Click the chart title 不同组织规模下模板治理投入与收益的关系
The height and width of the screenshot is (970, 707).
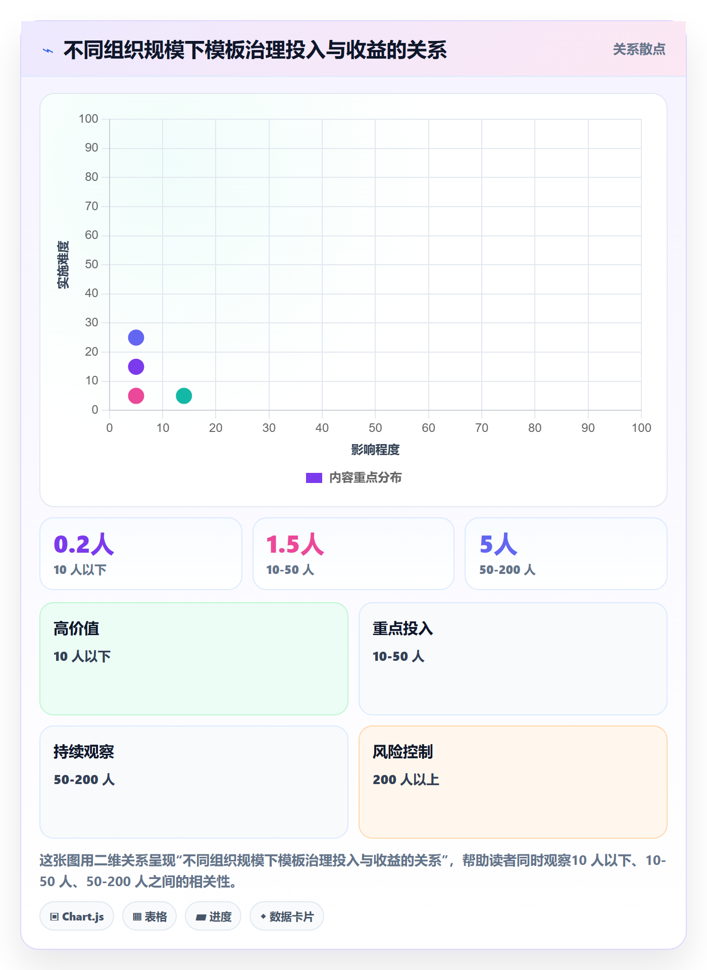click(255, 50)
